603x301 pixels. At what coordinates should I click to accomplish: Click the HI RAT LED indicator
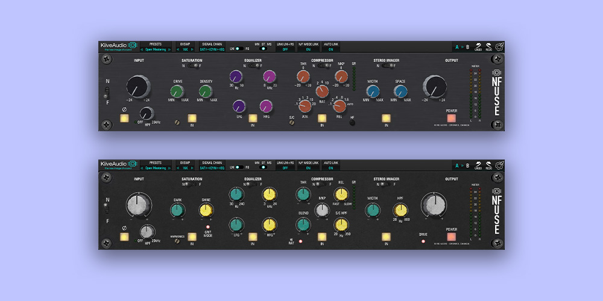300,241
